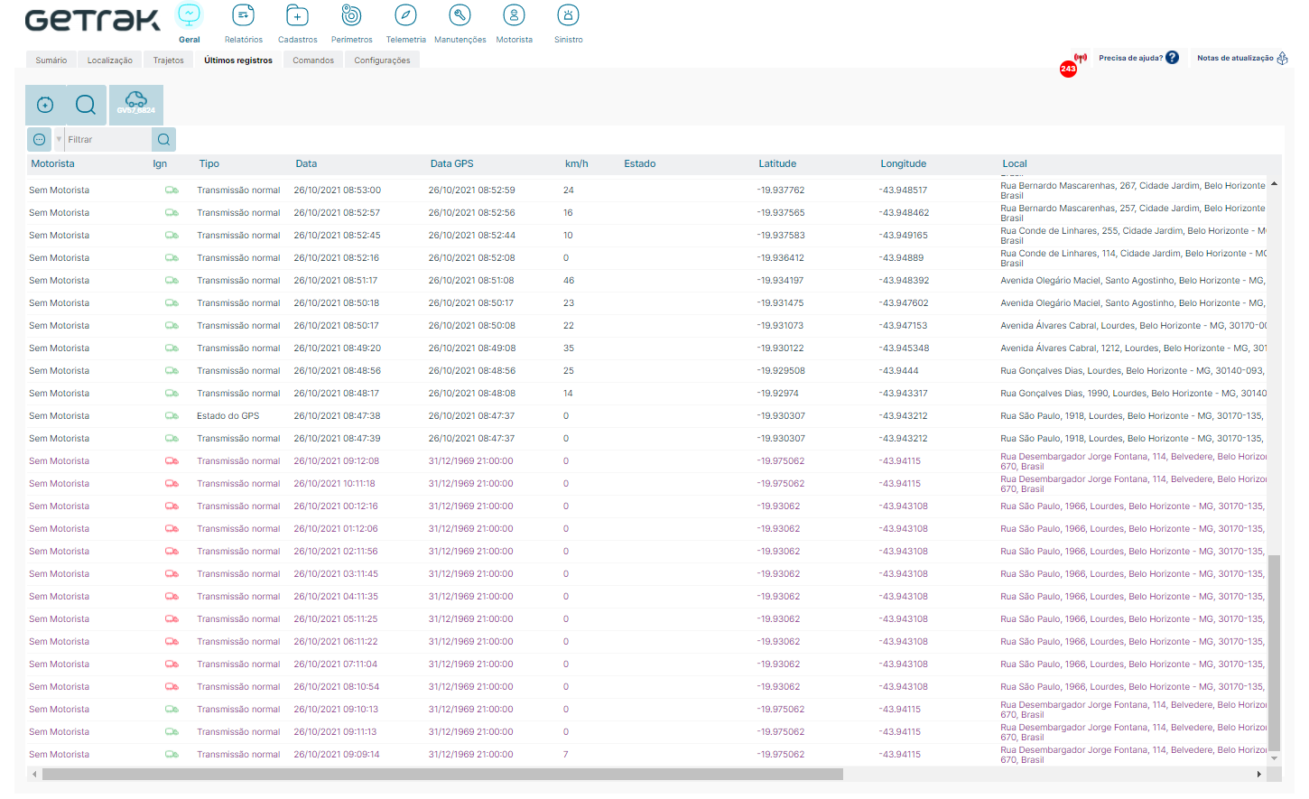Image resolution: width=1309 pixels, height=799 pixels.
Task: Open the Motorista module icon
Action: [x=514, y=15]
